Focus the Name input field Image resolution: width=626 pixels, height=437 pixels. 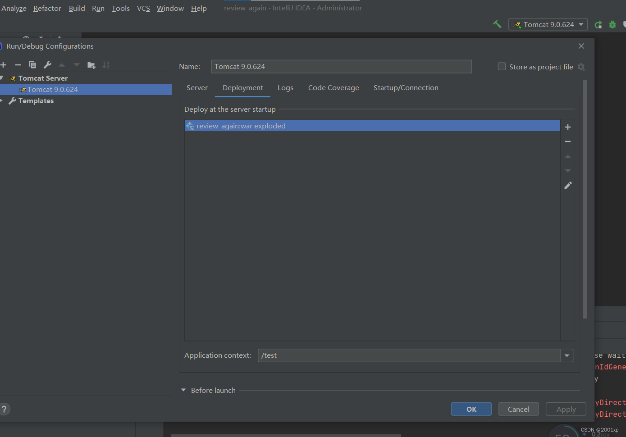click(x=341, y=67)
